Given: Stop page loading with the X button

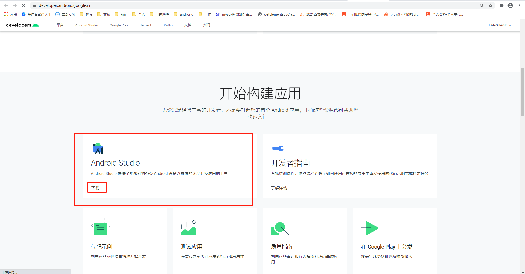Looking at the screenshot, I should 24,5.
